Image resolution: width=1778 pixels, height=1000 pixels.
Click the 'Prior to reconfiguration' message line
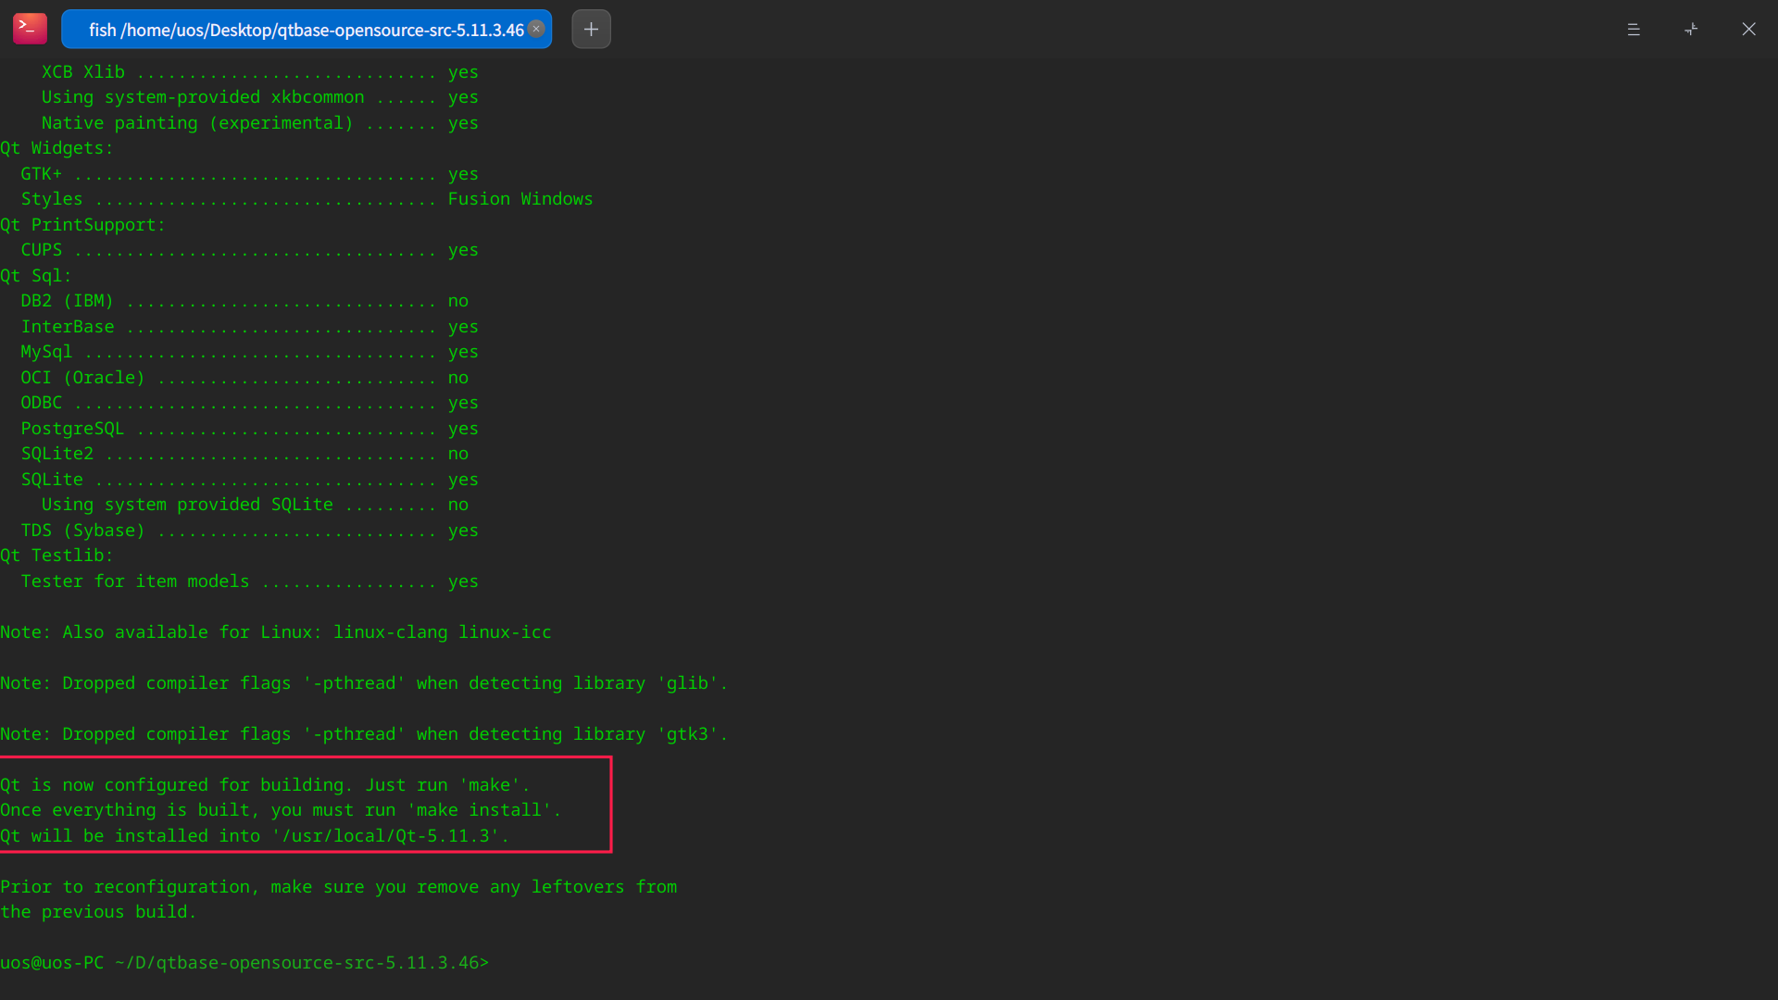click(x=338, y=887)
